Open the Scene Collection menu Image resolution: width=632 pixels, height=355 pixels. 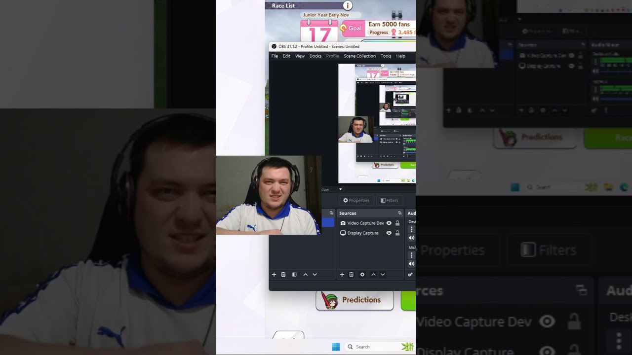359,56
